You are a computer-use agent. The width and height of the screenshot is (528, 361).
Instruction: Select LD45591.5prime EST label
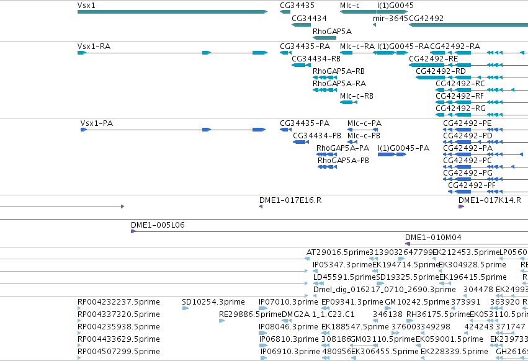point(344,277)
